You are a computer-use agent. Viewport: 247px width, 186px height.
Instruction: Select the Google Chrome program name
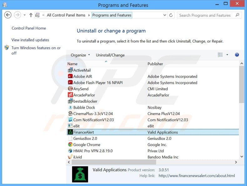pos(87,145)
